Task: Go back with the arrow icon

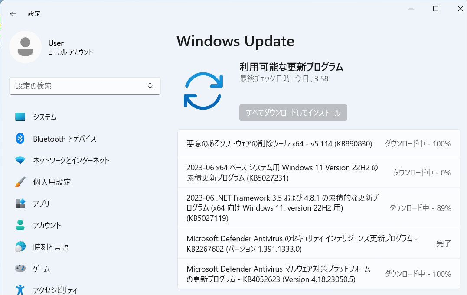Action: pyautogui.click(x=13, y=14)
